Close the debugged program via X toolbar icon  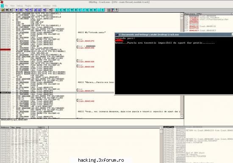tap(11, 10)
